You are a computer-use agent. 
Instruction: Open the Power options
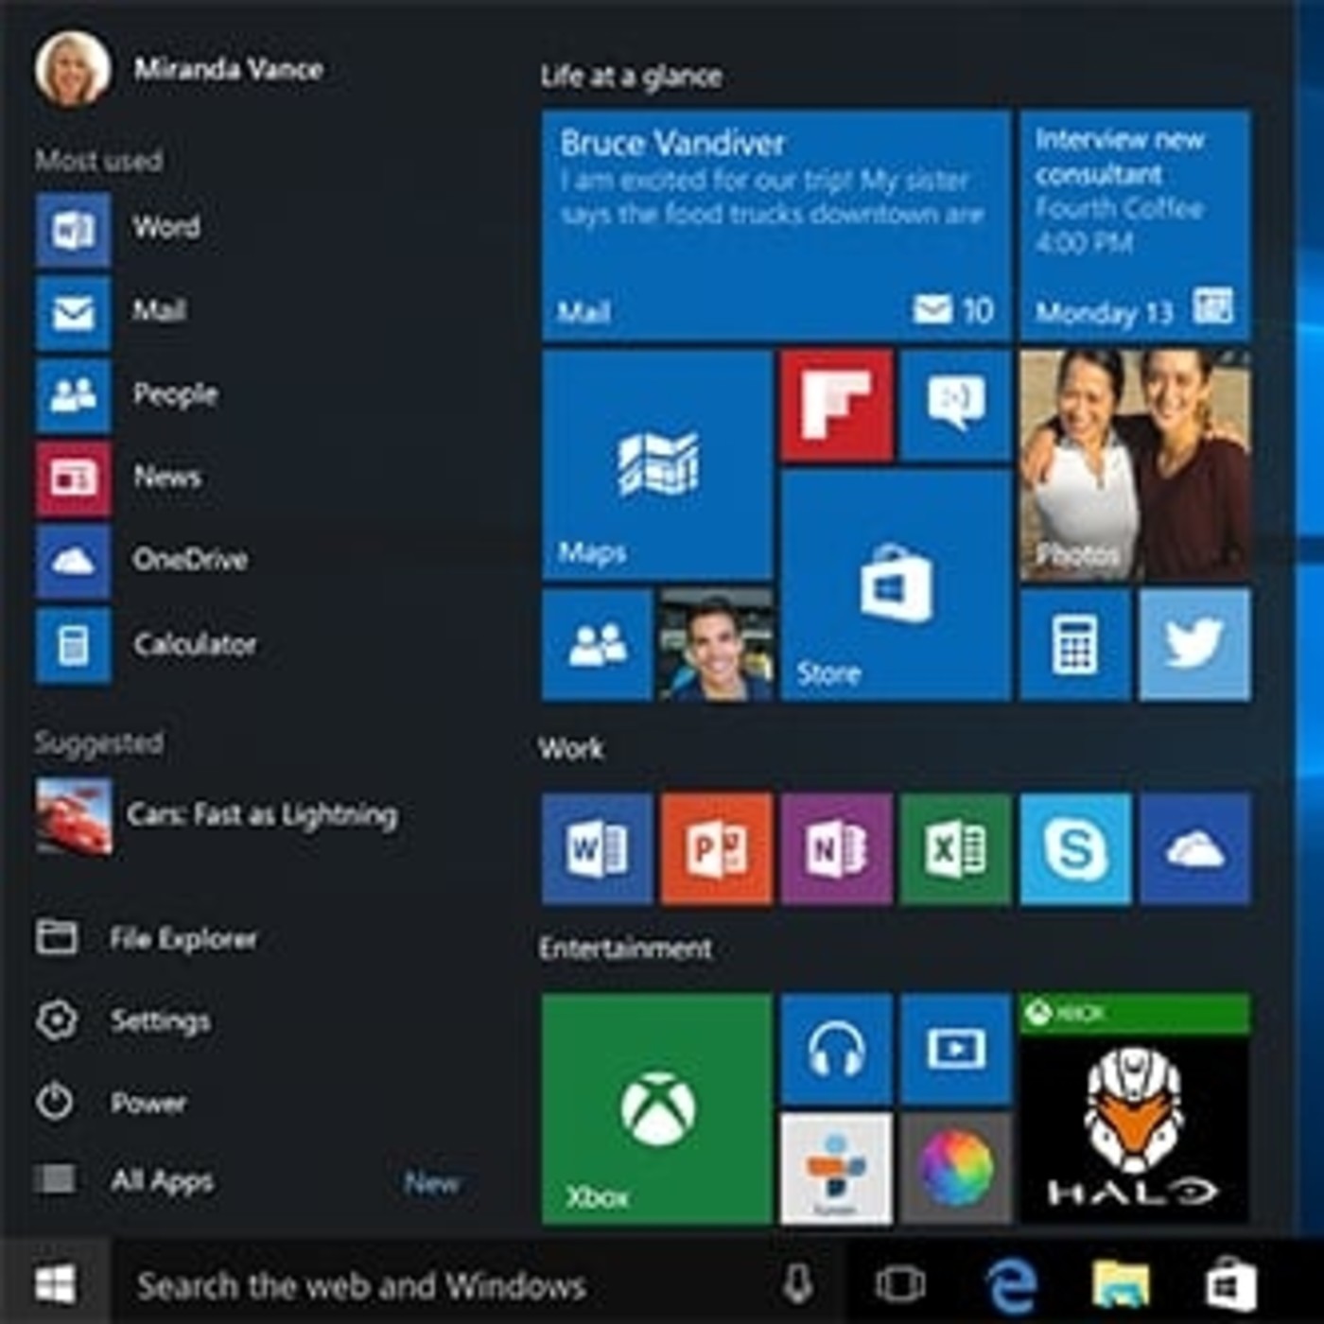click(112, 1103)
